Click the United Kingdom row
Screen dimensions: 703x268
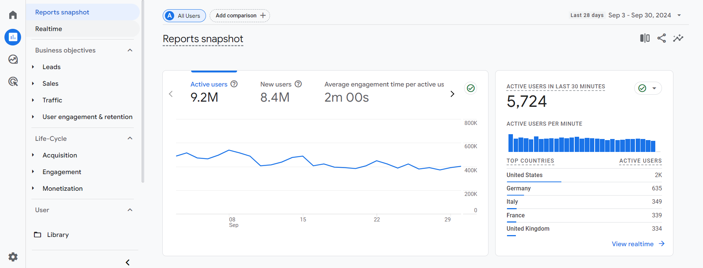(x=584, y=229)
